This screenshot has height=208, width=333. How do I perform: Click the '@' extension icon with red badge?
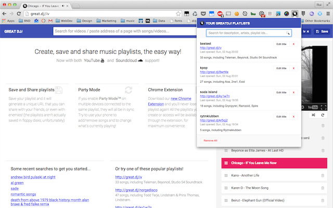point(262,14)
